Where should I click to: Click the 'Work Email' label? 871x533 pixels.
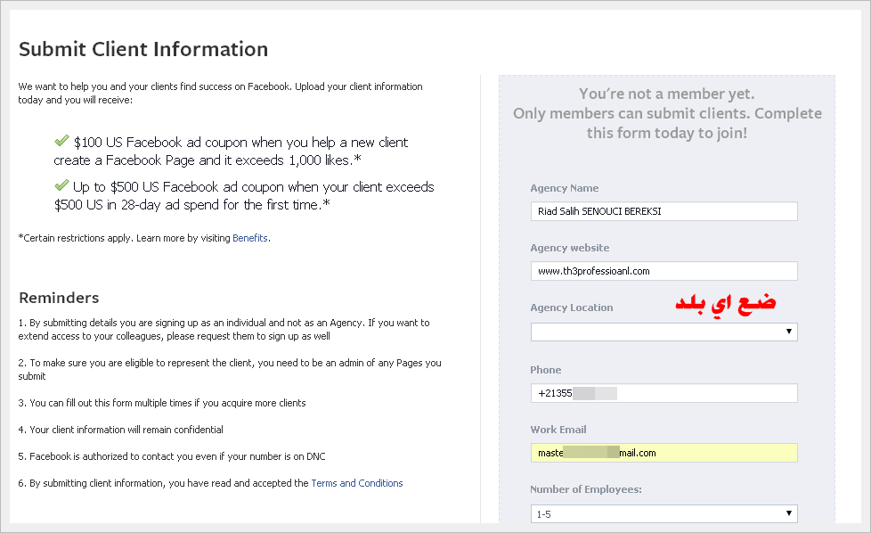pyautogui.click(x=558, y=430)
